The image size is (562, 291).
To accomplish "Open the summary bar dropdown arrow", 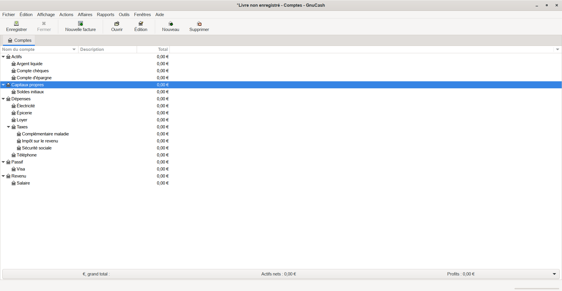I will (554, 274).
